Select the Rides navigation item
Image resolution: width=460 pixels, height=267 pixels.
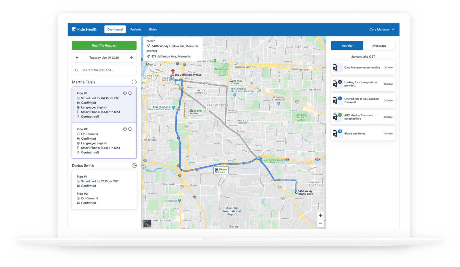coord(153,29)
